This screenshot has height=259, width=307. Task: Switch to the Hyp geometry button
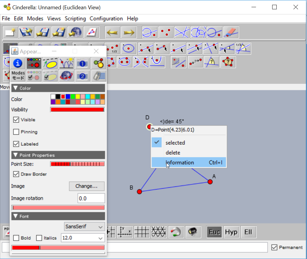231,232
